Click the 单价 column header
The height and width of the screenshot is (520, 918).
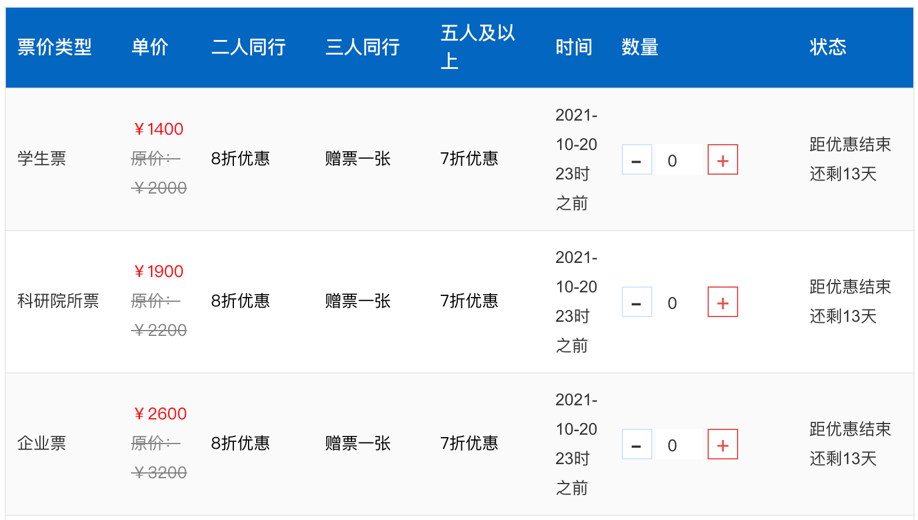[150, 47]
